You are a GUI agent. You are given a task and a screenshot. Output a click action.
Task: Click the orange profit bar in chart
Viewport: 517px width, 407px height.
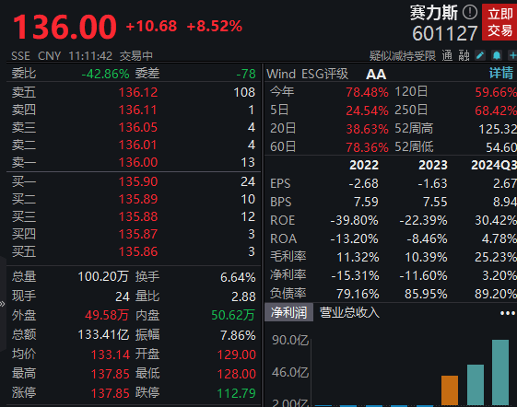(x=450, y=390)
